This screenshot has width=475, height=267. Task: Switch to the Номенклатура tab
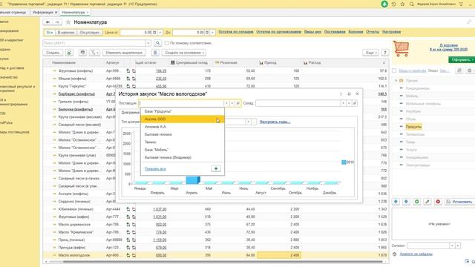pos(73,13)
